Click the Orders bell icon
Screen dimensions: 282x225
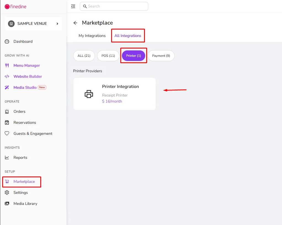click(7, 111)
